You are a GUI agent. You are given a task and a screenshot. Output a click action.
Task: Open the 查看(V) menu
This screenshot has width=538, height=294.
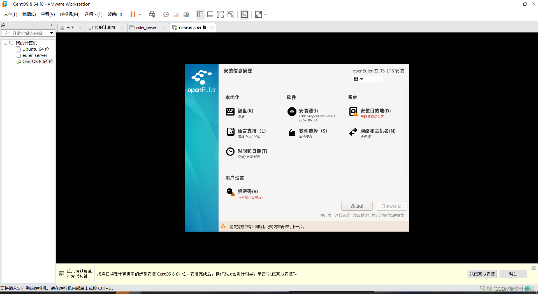pos(48,14)
